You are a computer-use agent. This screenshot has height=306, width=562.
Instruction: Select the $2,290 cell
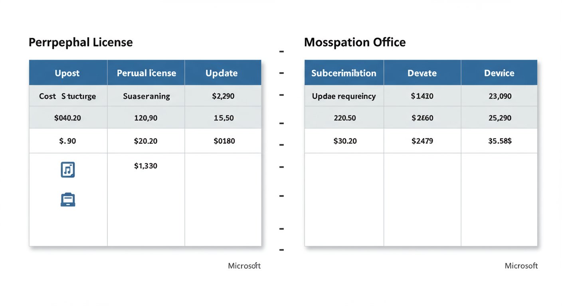coord(224,96)
